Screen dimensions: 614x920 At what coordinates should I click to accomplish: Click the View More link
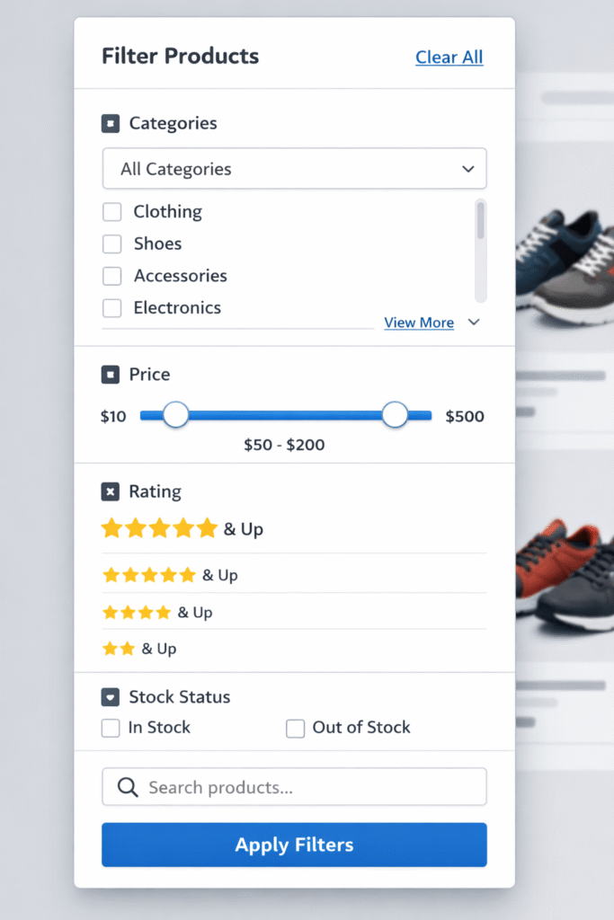coord(419,323)
